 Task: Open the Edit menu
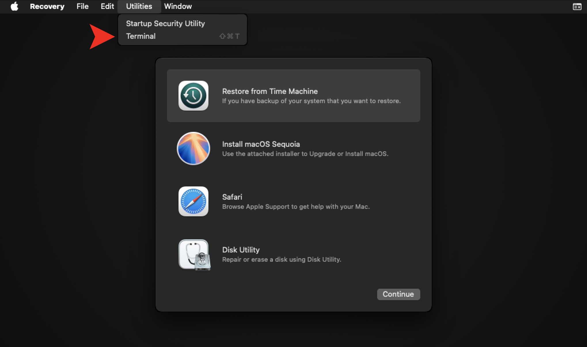click(x=107, y=6)
